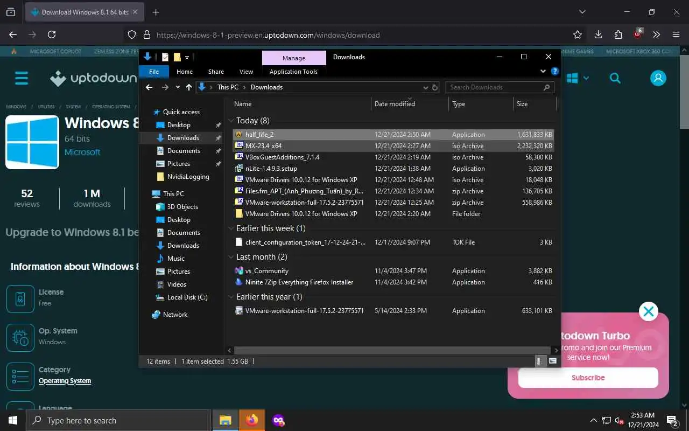Select the vs_Community installer
Image resolution: width=689 pixels, height=431 pixels.
pos(393,271)
